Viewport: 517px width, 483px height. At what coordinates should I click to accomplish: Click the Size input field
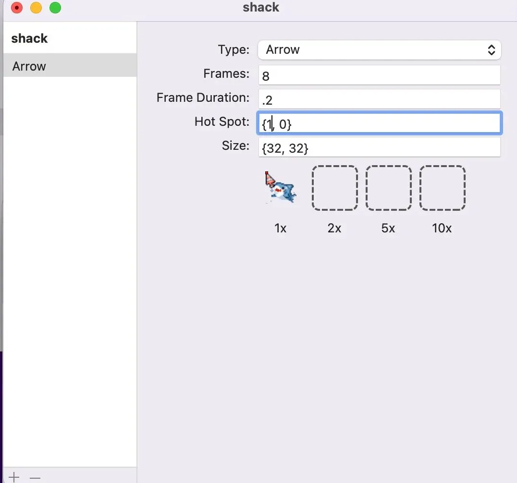380,147
